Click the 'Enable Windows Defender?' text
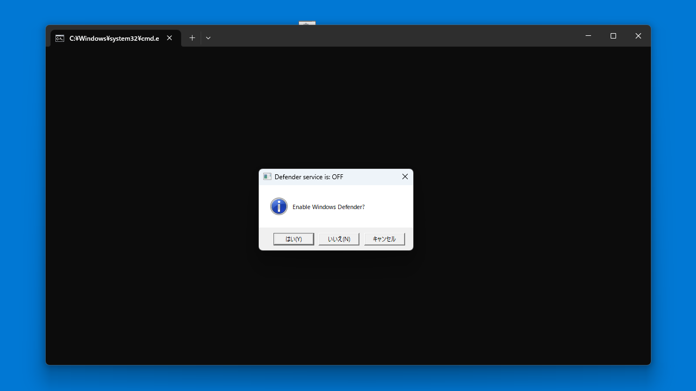This screenshot has height=391, width=696. tap(328, 207)
